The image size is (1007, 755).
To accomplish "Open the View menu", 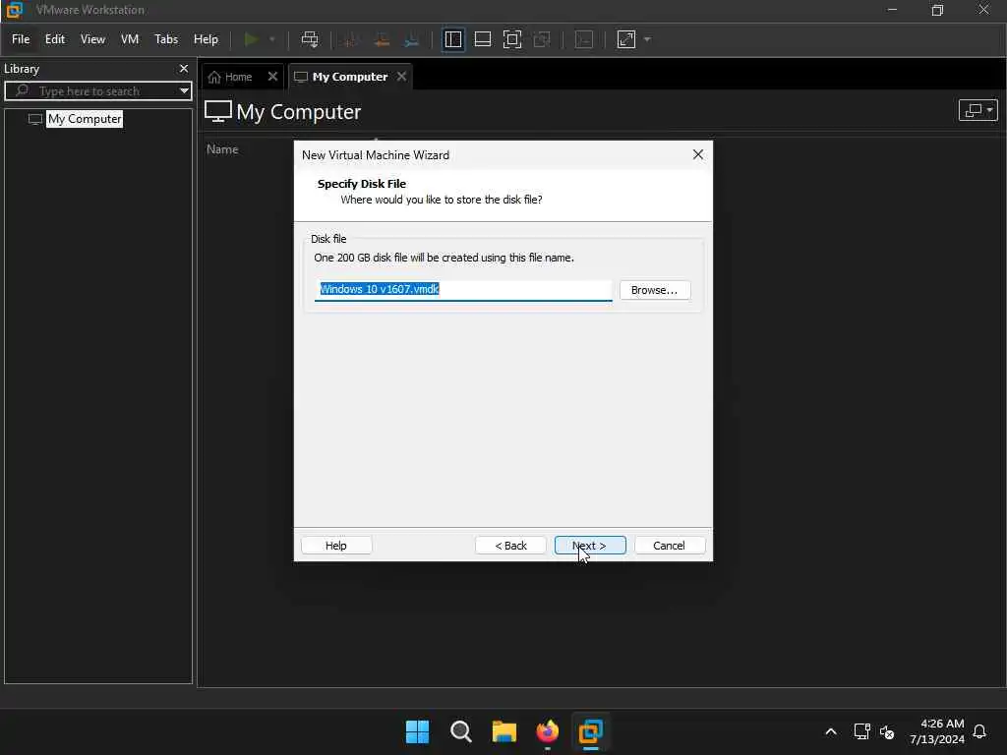I will tap(92, 39).
